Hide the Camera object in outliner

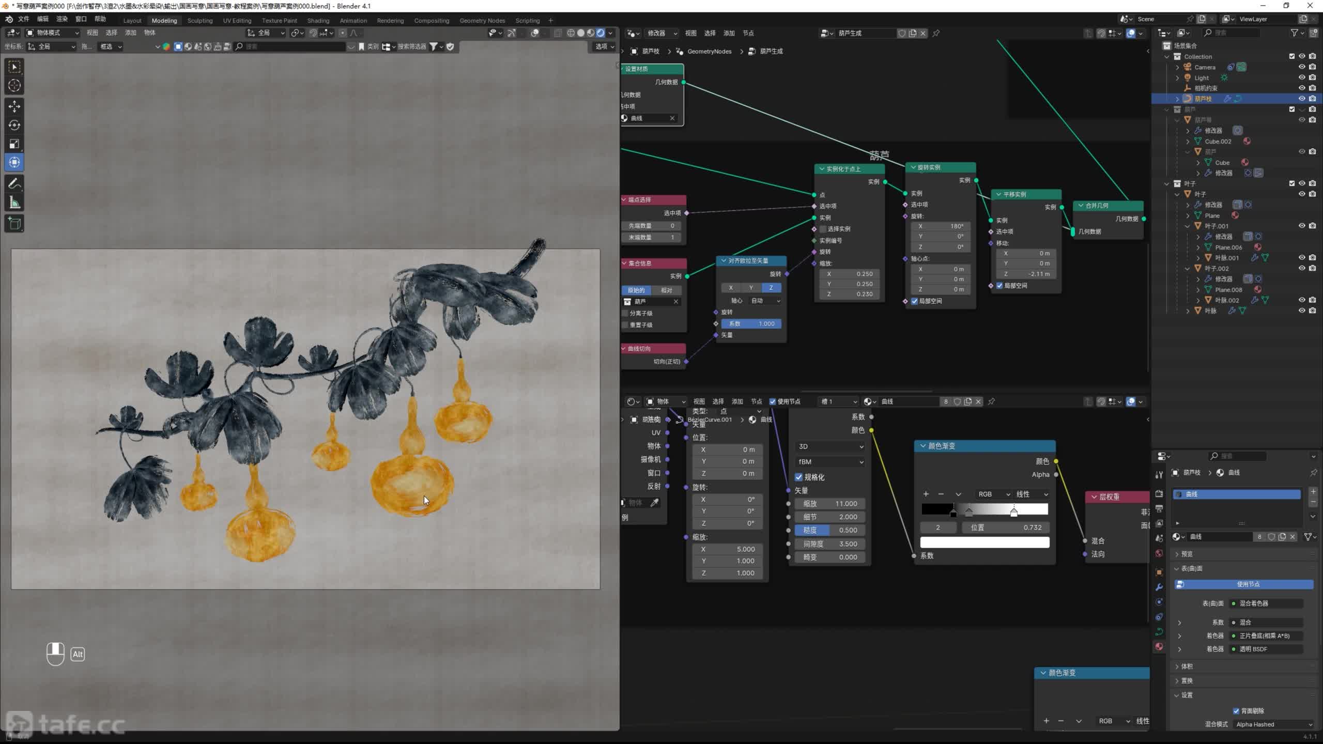1302,67
